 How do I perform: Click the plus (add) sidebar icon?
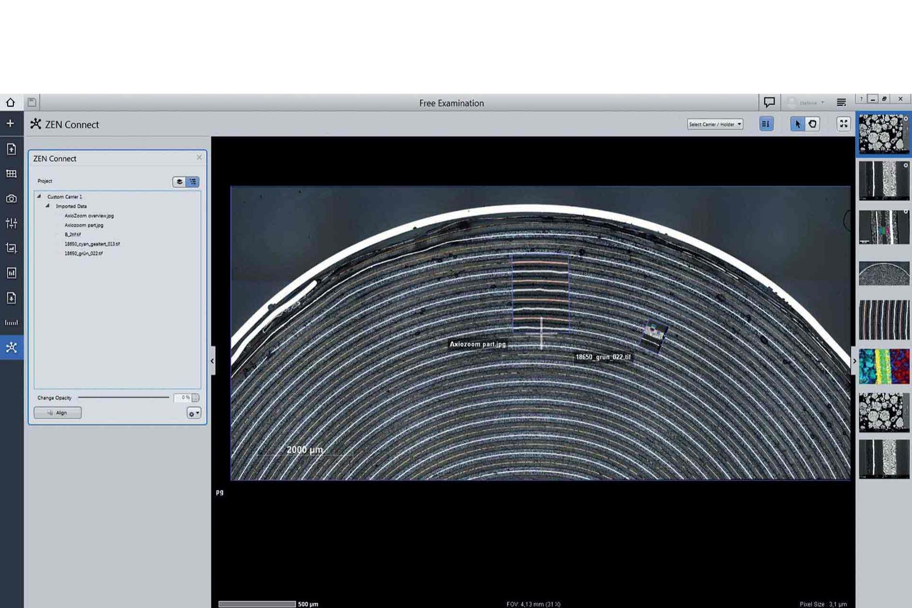[x=10, y=123]
